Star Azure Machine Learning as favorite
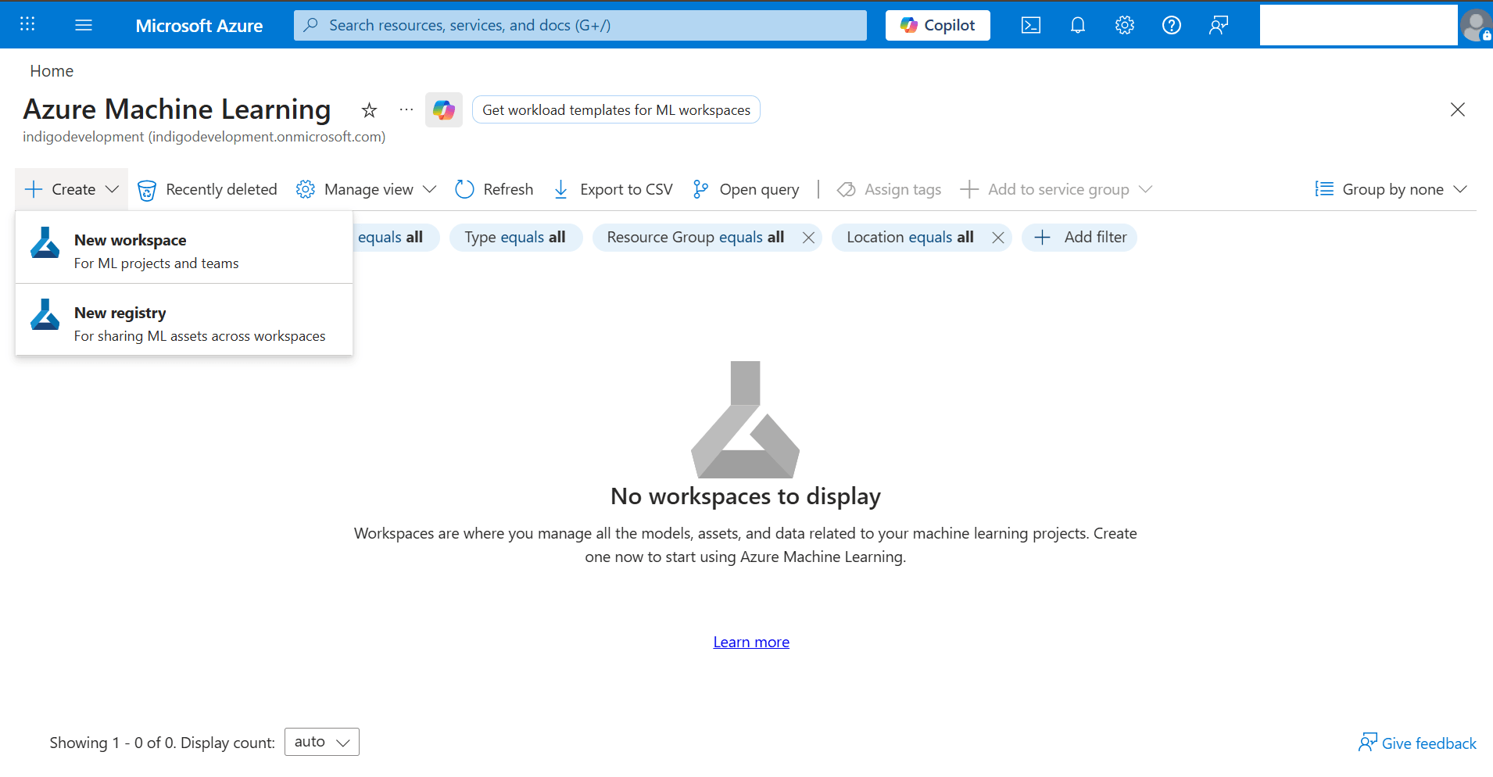This screenshot has height=777, width=1493. point(368,109)
